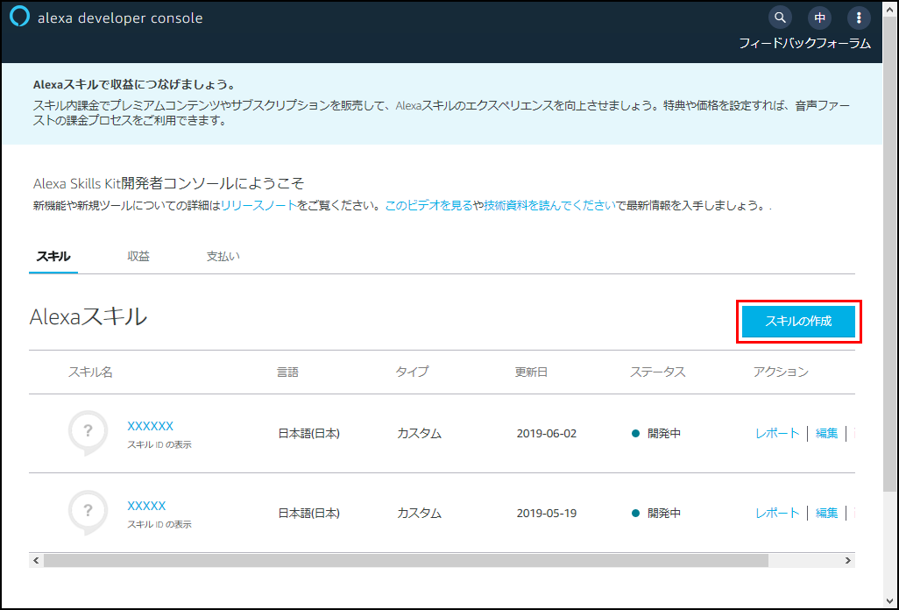Open the three-dot more options menu

click(859, 17)
